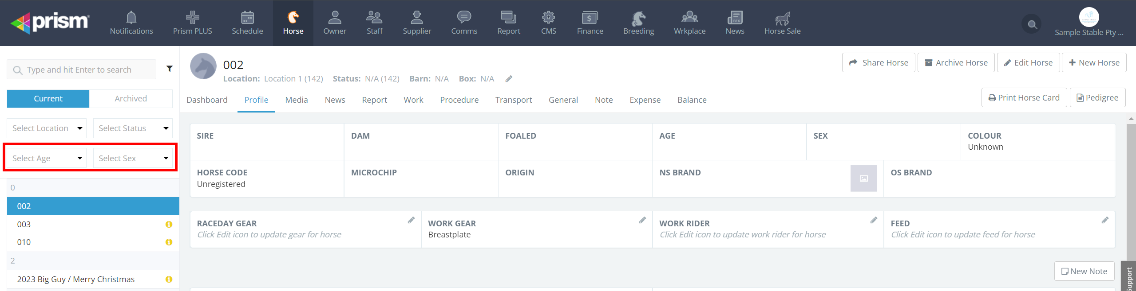Edit Raceday Gear with pencil icon

[411, 220]
